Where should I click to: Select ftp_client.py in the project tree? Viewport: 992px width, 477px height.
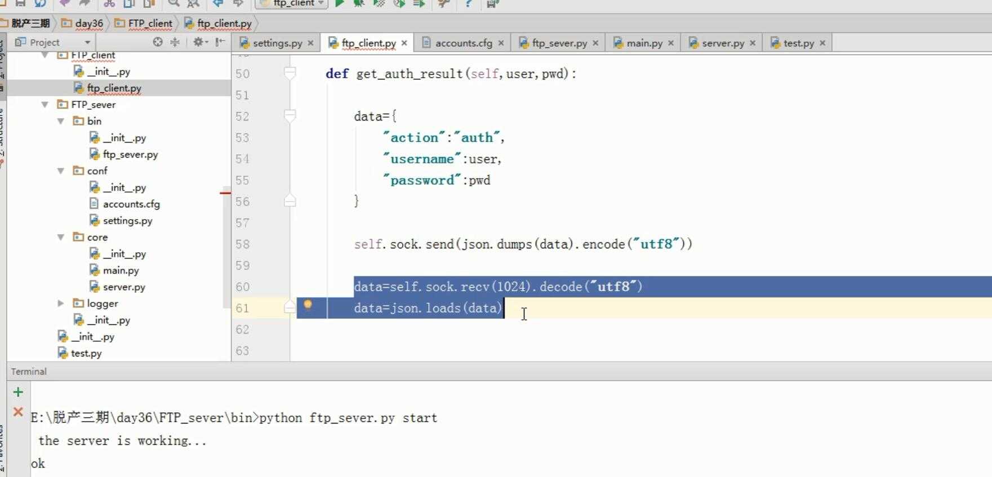pos(114,88)
